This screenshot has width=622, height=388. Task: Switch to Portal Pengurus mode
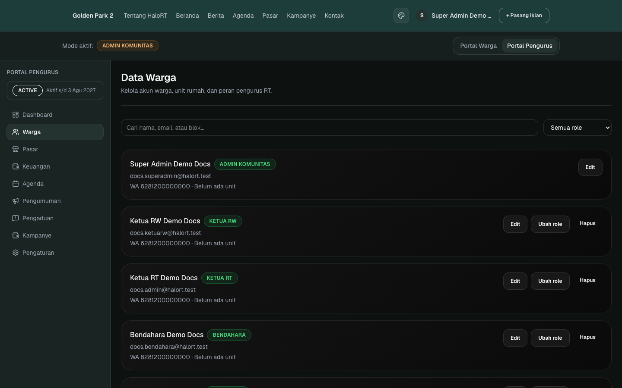click(530, 46)
